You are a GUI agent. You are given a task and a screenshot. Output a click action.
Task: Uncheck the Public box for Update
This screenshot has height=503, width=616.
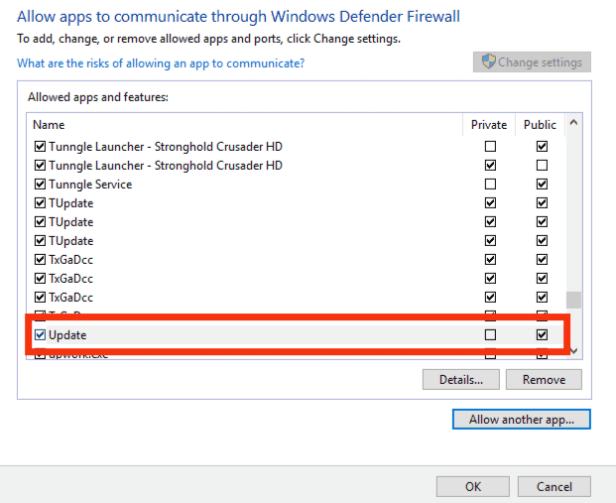tap(543, 334)
